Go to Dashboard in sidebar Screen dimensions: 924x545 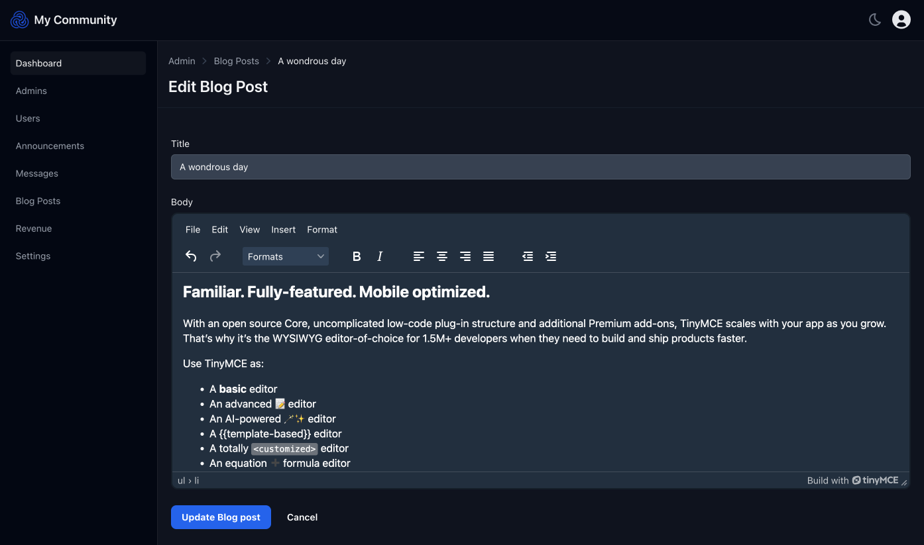pos(78,64)
